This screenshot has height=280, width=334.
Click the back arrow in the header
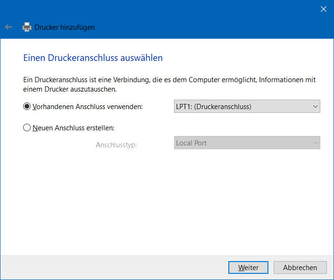tap(8, 27)
